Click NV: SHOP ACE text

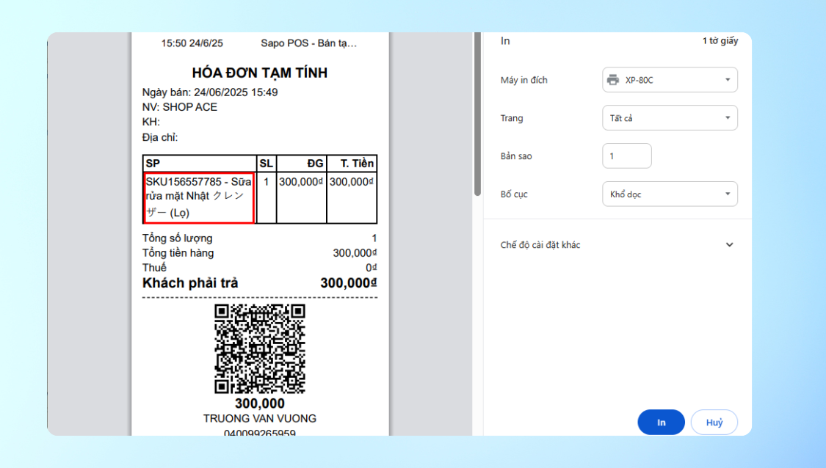180,107
